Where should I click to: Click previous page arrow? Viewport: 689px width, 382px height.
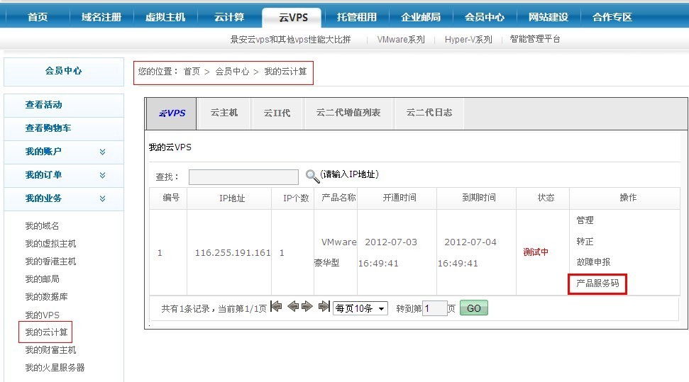coord(292,307)
